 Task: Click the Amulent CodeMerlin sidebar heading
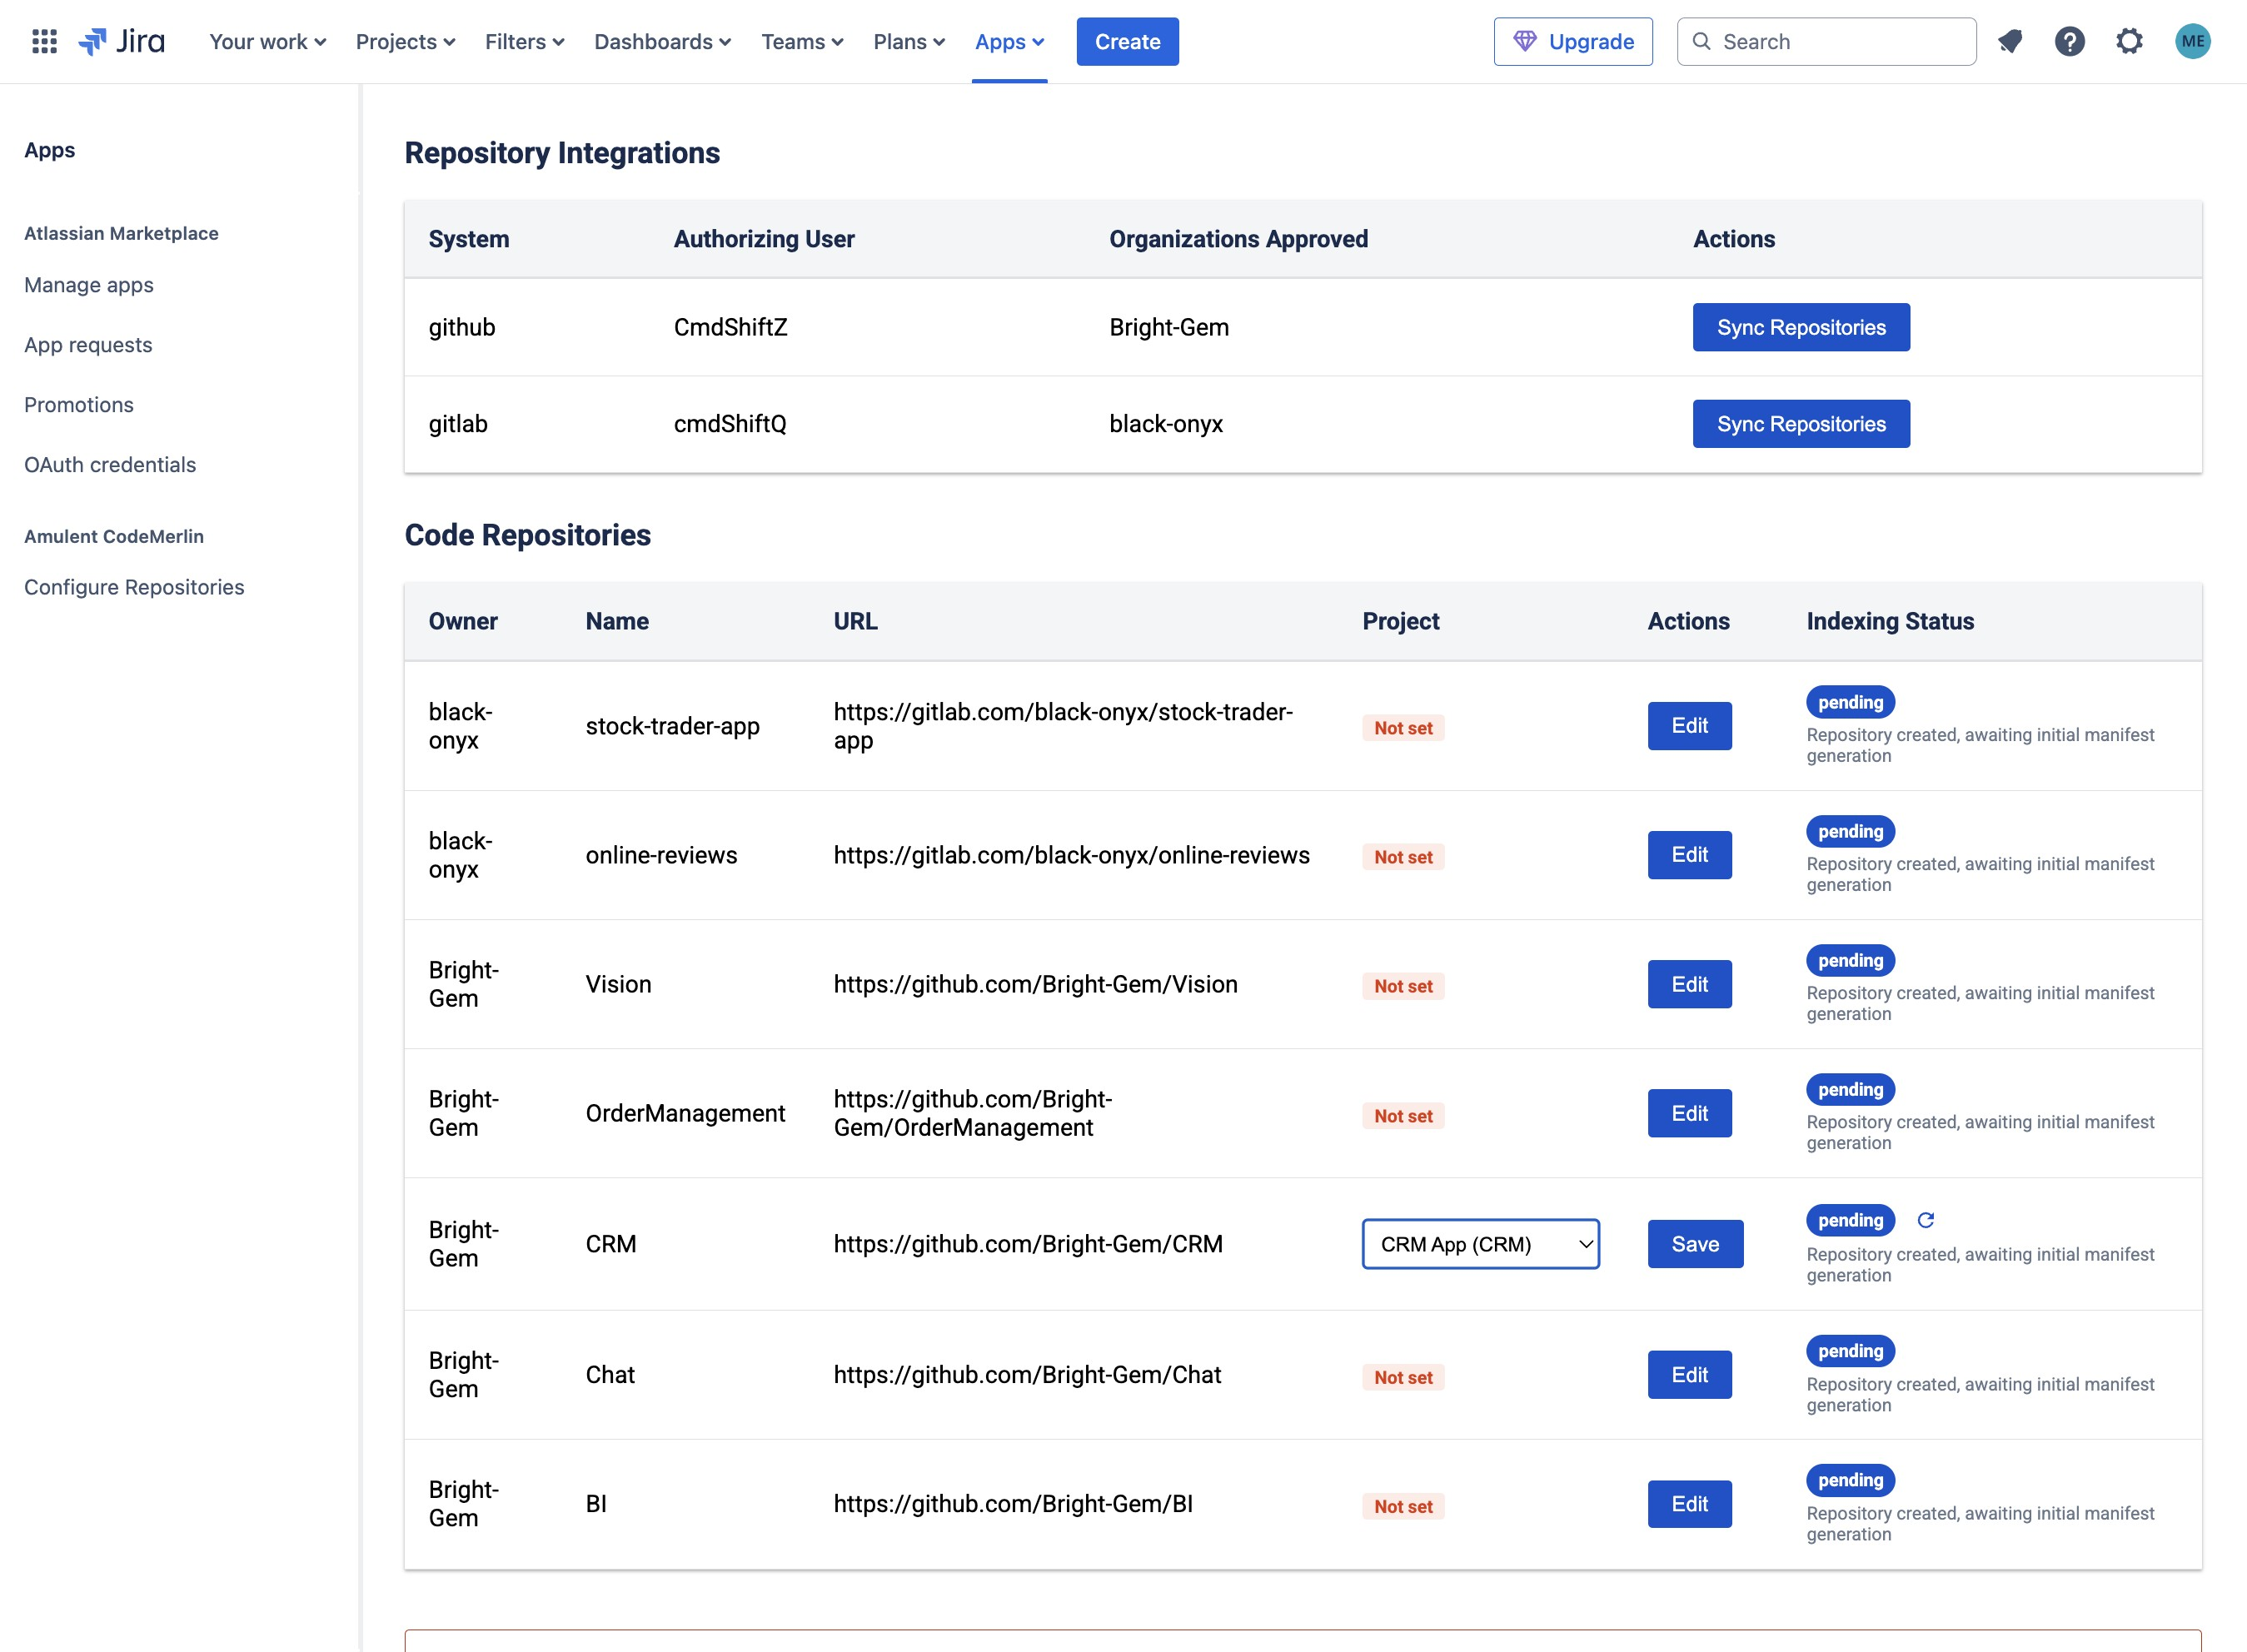114,536
